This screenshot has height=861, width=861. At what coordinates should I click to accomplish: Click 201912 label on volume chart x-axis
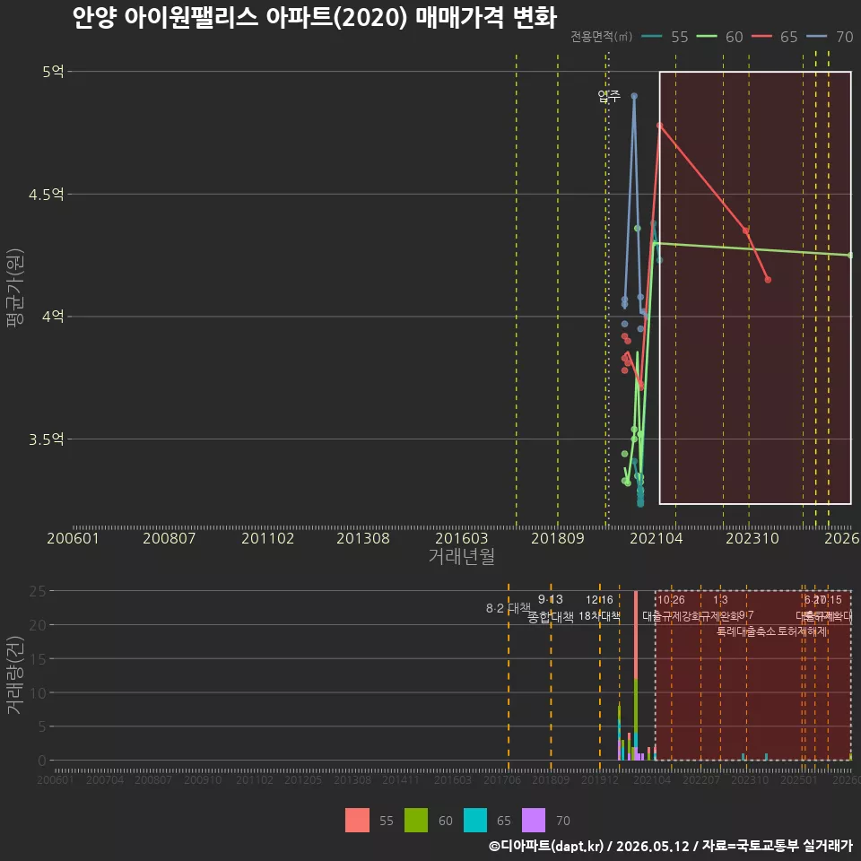[600, 779]
